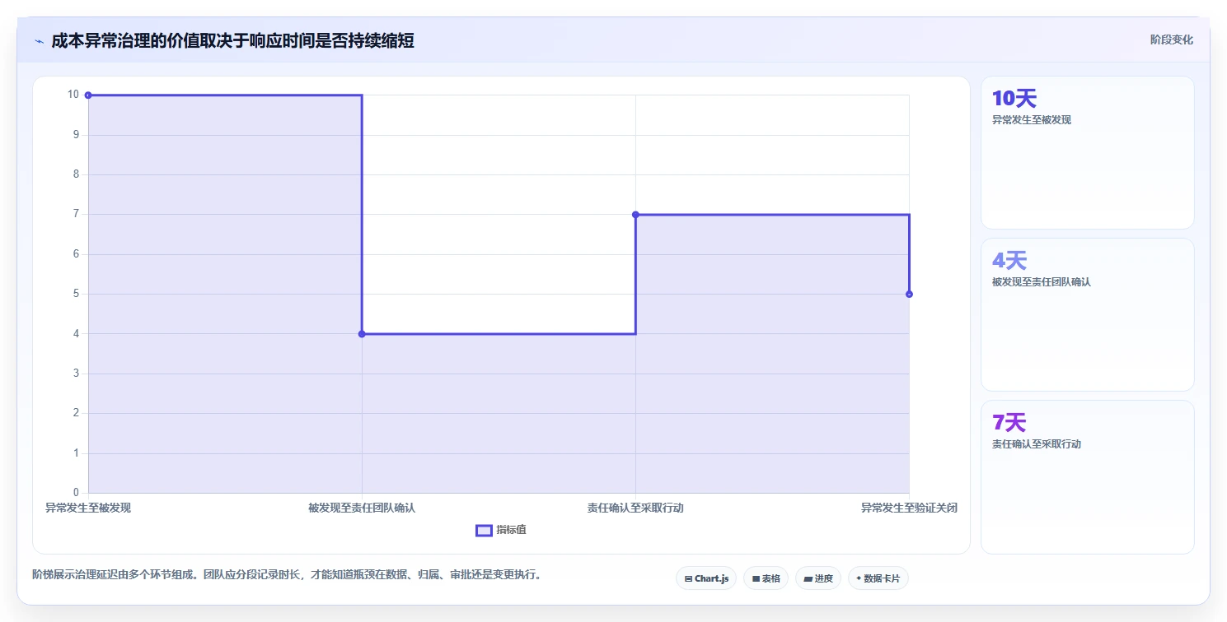Click y-axis tick label 1
The height and width of the screenshot is (622, 1227).
pos(76,453)
